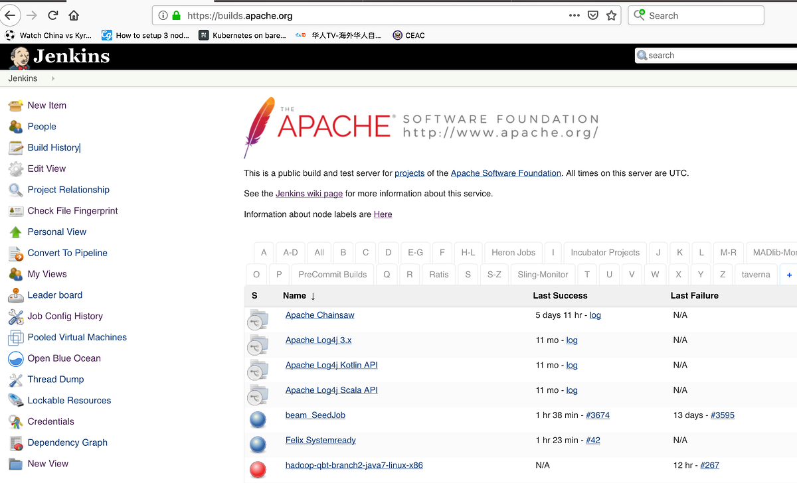Open Job Config History via wrench icon

[17, 316]
